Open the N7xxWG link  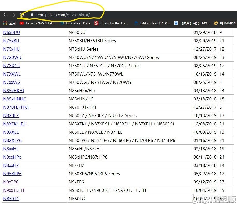coord(12,82)
